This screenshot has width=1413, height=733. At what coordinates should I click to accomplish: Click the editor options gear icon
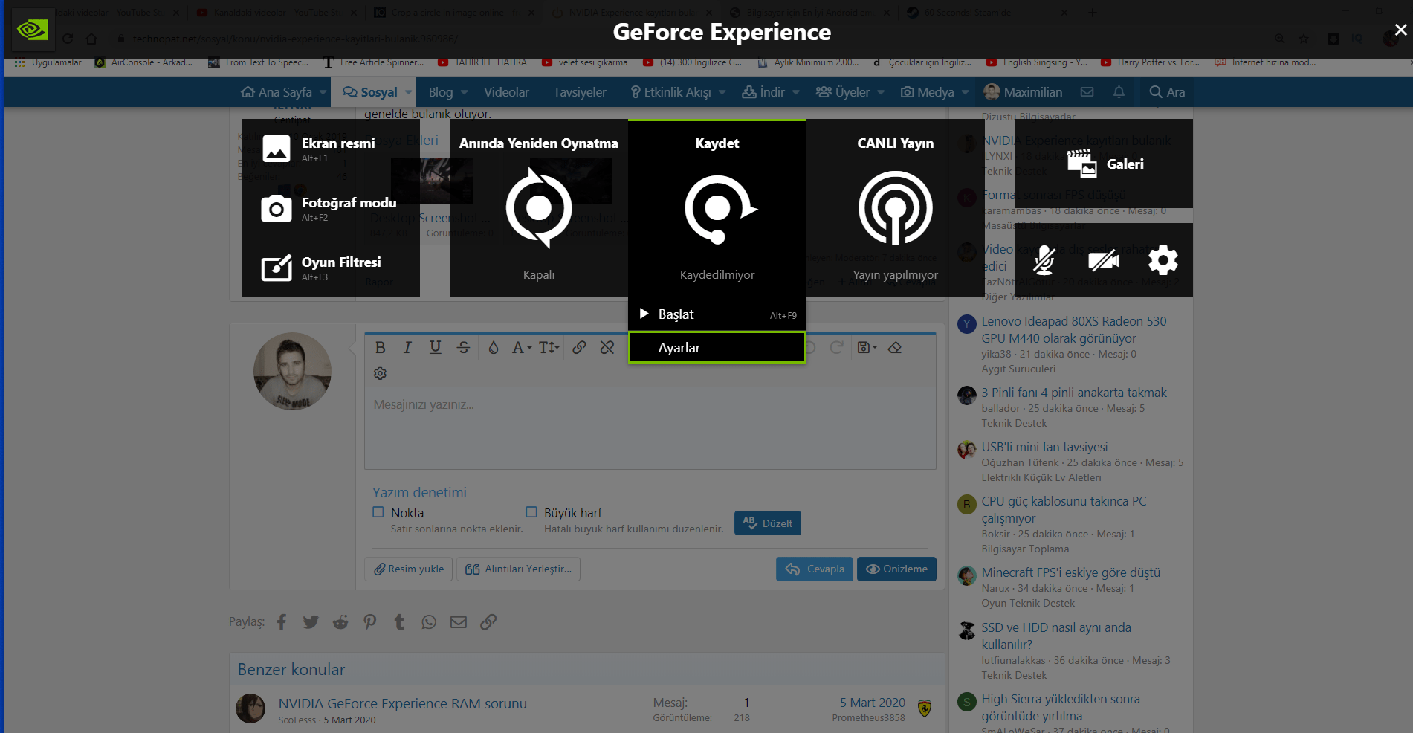[381, 373]
